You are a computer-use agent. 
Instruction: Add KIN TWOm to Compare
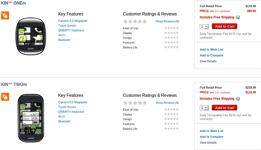pyautogui.click(x=211, y=137)
